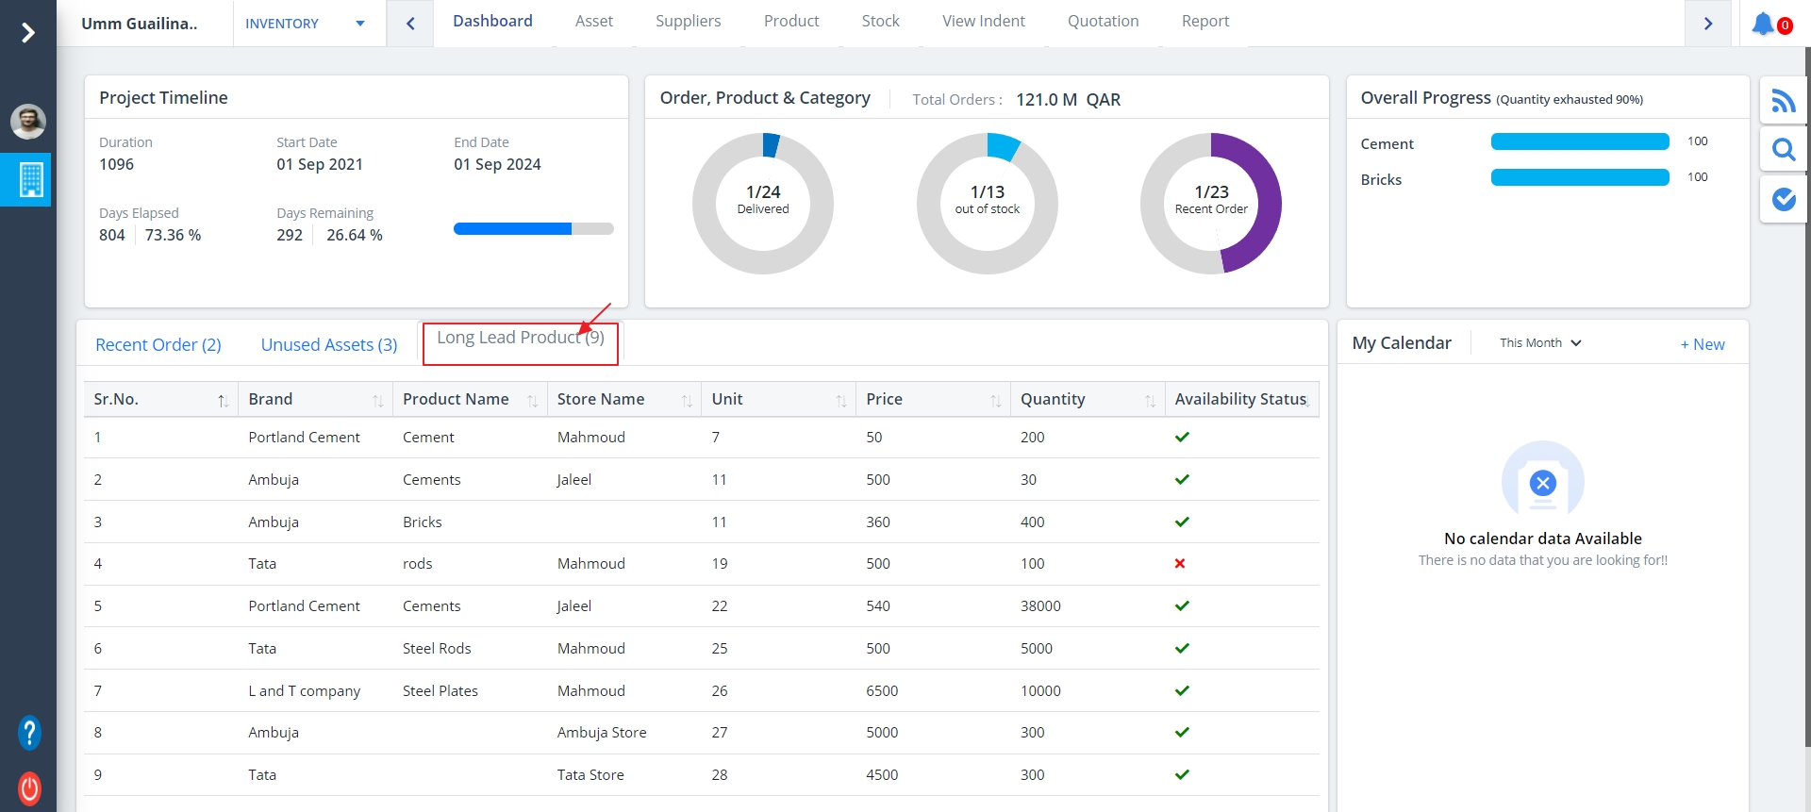Expand the This Month calendar dropdown
Image resolution: width=1811 pixels, height=812 pixels.
click(x=1539, y=343)
